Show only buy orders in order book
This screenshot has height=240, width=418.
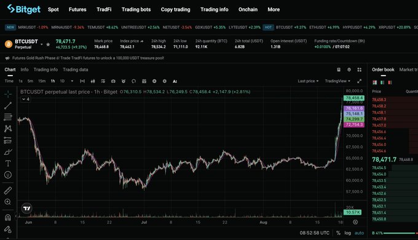(x=382, y=82)
